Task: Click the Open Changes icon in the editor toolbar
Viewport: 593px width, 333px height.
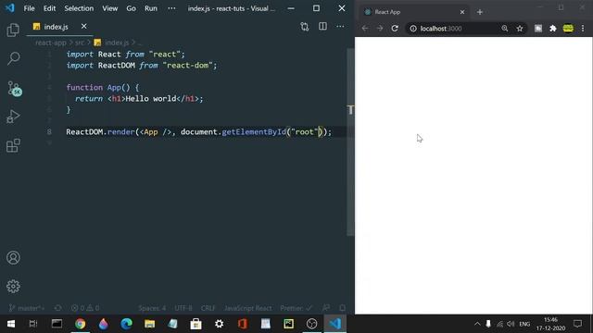Action: [x=305, y=27]
